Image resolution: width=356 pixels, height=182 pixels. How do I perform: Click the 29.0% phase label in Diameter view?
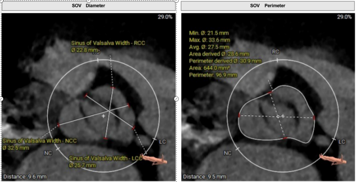pyautogui.click(x=164, y=17)
